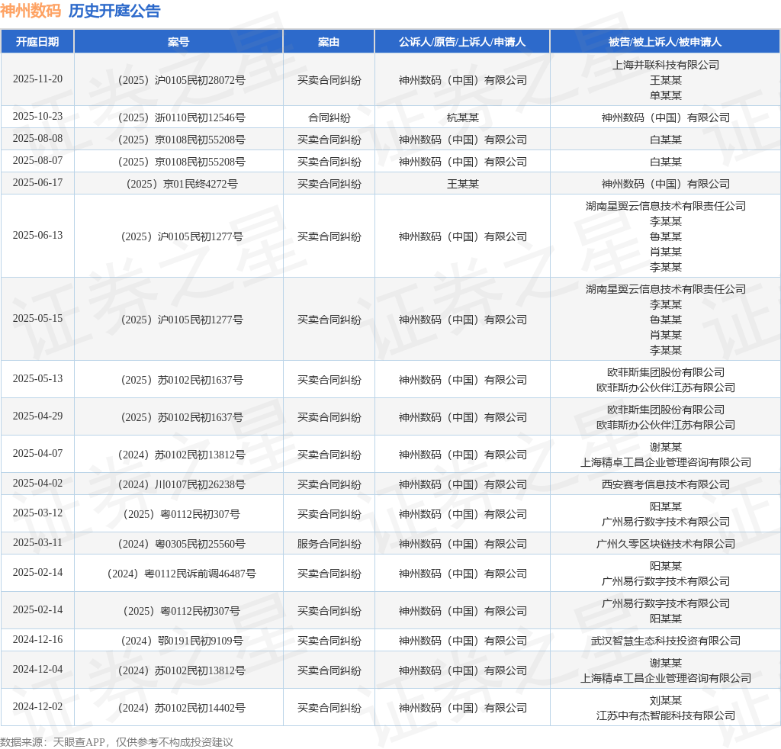This screenshot has width=781, height=749.
Task: Click defendant 谢某某 in the 2024-12-04 row
Action: (x=665, y=663)
